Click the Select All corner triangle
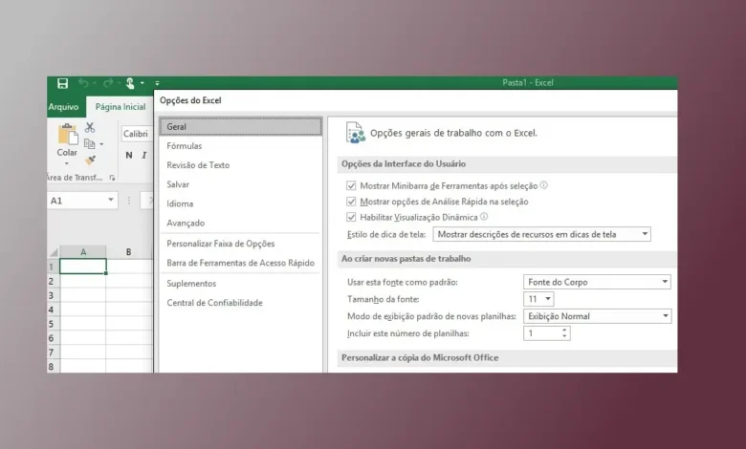746x449 pixels. coord(54,252)
